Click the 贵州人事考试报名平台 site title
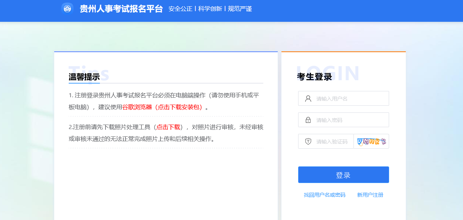Viewport: 463px width, 220px height. point(121,9)
